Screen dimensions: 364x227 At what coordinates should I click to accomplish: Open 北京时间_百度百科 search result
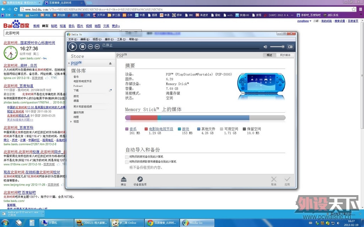(18, 127)
